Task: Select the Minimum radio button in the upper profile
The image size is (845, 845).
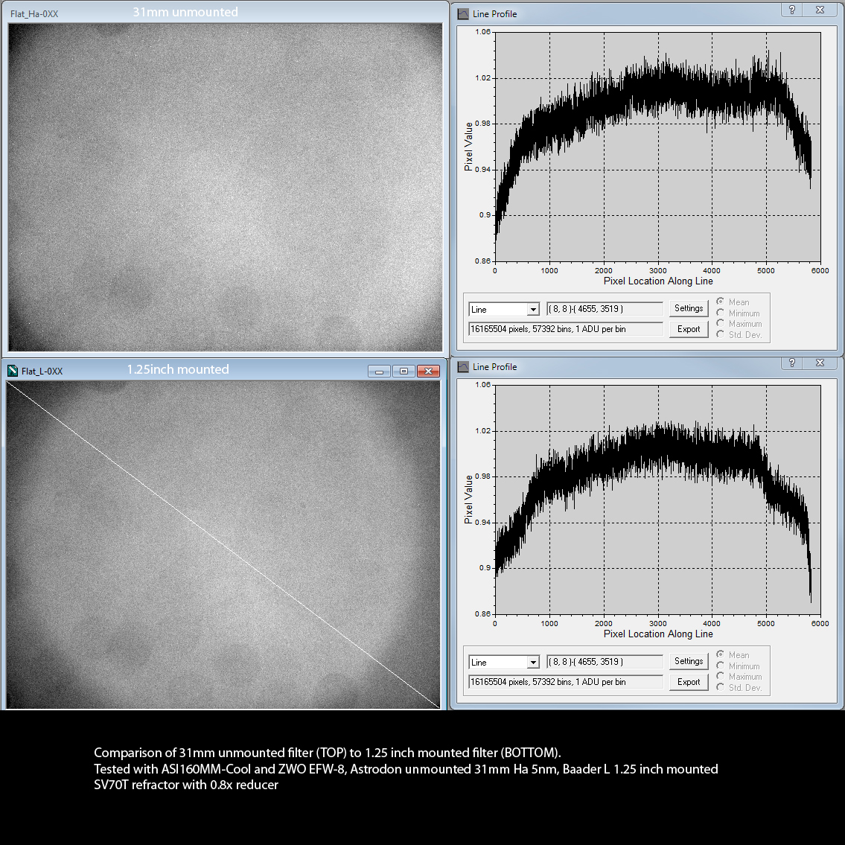Action: 720,313
